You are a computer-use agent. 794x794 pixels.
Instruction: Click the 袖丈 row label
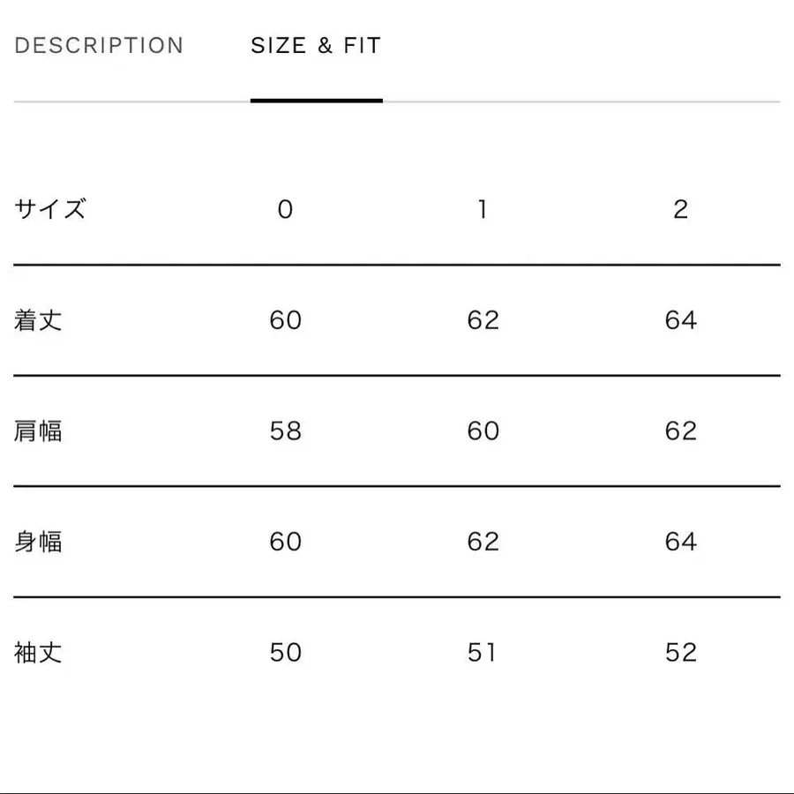pos(39,653)
